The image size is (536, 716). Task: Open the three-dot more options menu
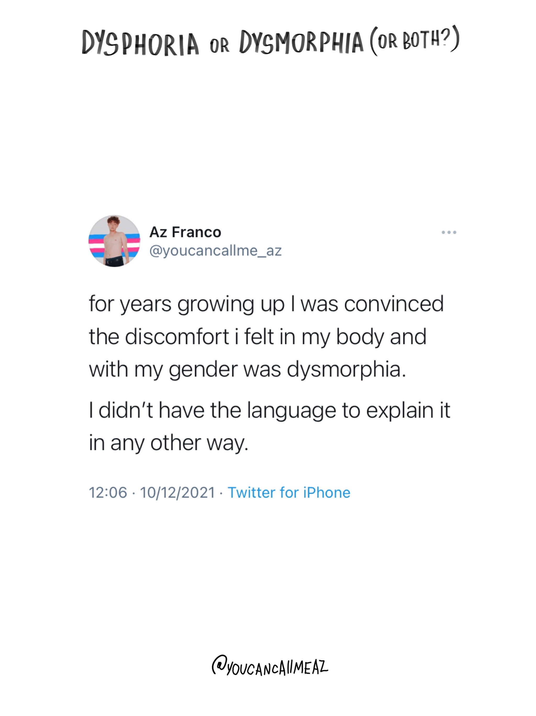point(449,232)
